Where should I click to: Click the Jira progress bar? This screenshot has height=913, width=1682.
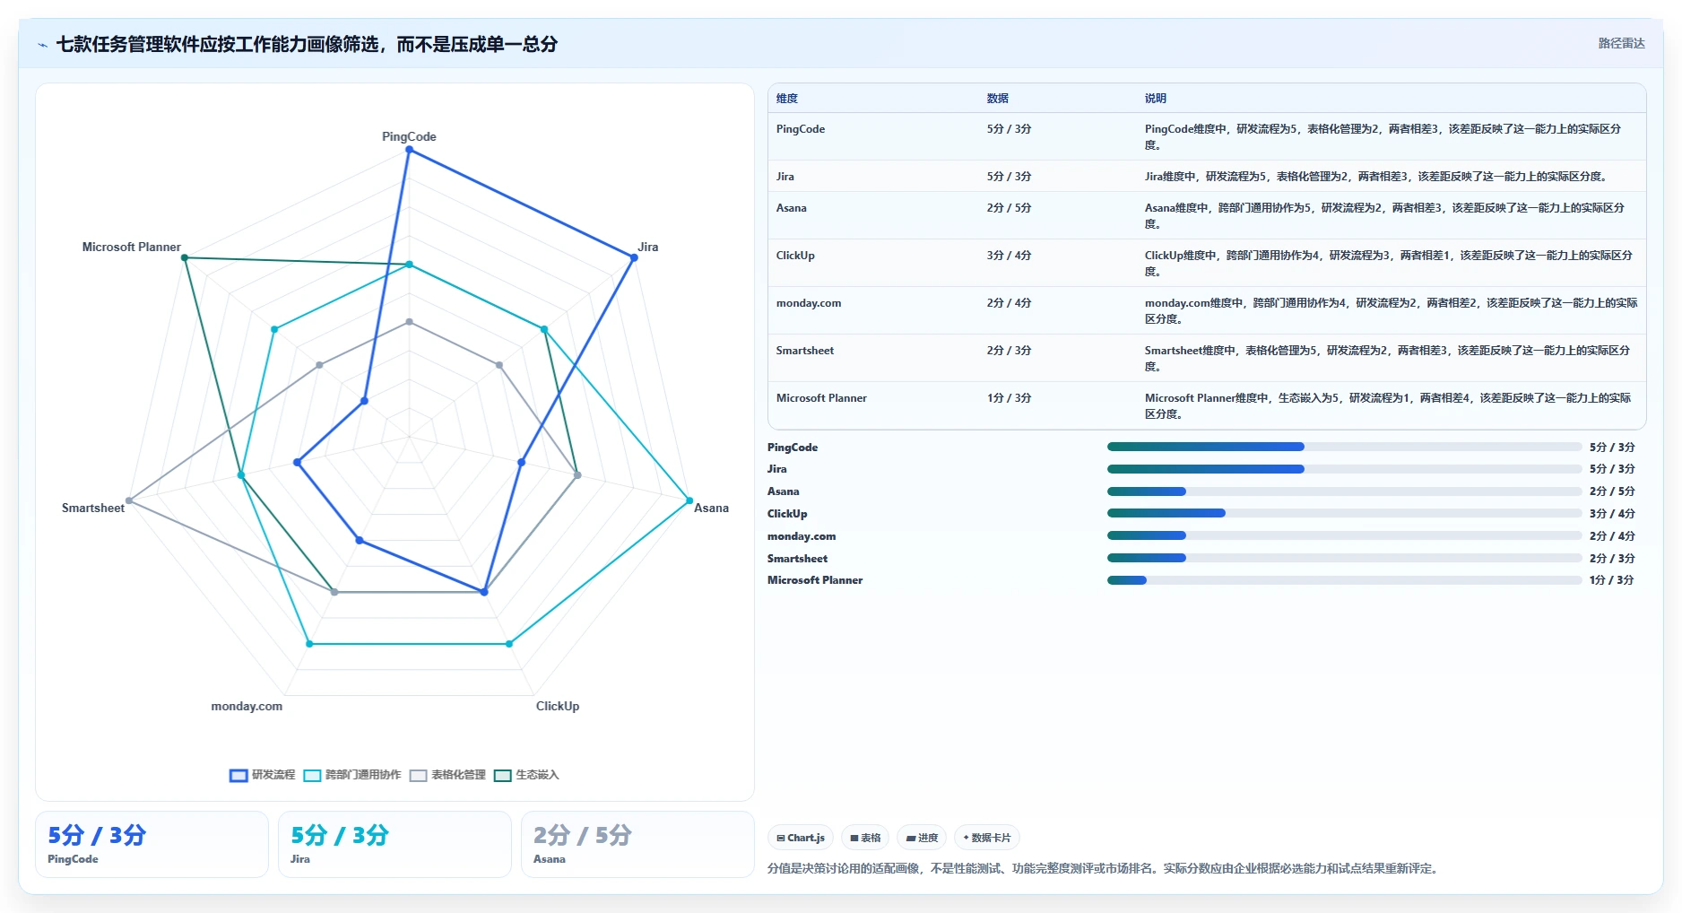click(x=1344, y=469)
